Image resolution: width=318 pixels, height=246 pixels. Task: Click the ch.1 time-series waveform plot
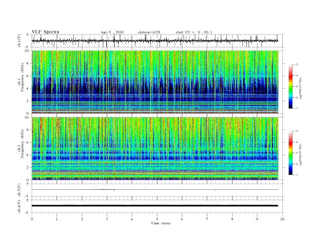coord(158,41)
